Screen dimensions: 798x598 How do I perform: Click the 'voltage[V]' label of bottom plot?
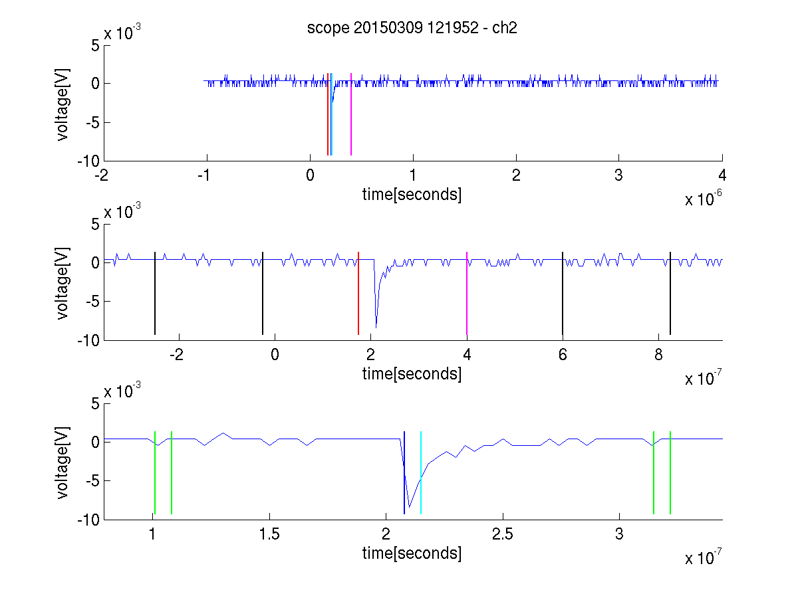(63, 461)
